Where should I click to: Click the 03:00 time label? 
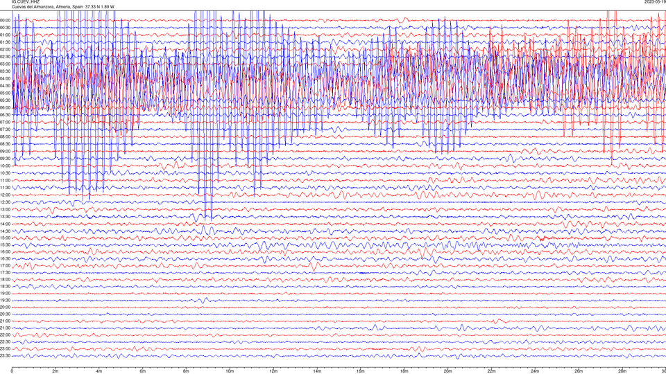click(5, 64)
